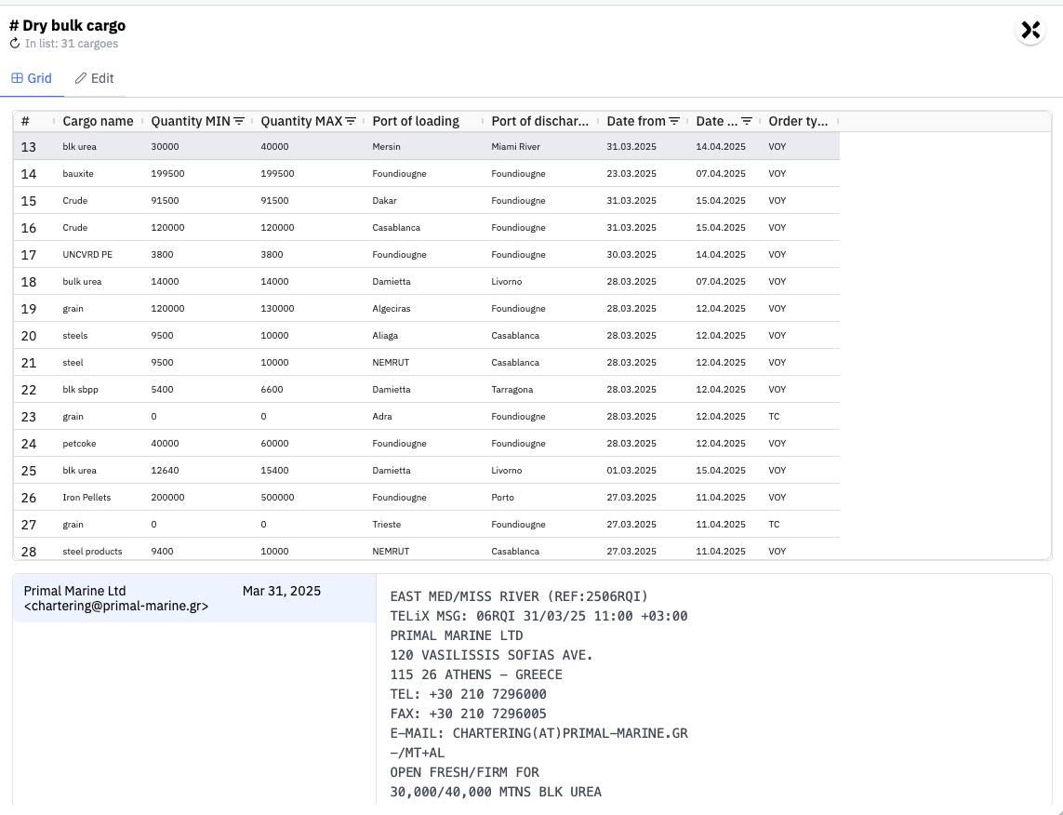Click the # column header
Viewport: 1063px width, 815px height.
click(x=25, y=121)
